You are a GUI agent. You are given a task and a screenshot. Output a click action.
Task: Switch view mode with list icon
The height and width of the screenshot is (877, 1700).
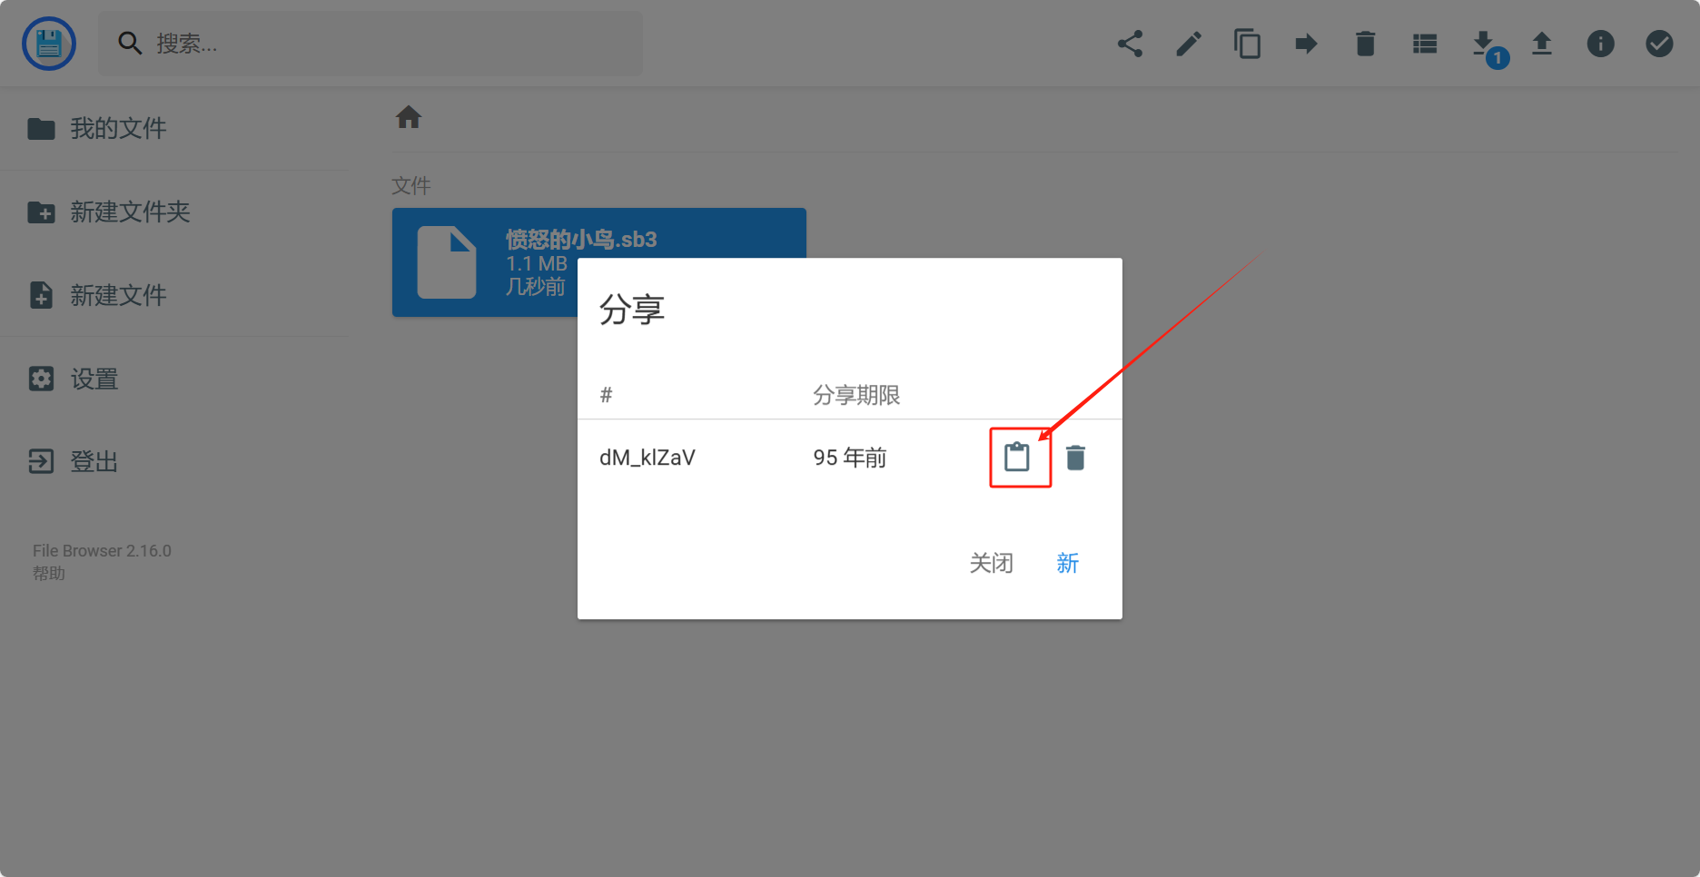[x=1425, y=44]
